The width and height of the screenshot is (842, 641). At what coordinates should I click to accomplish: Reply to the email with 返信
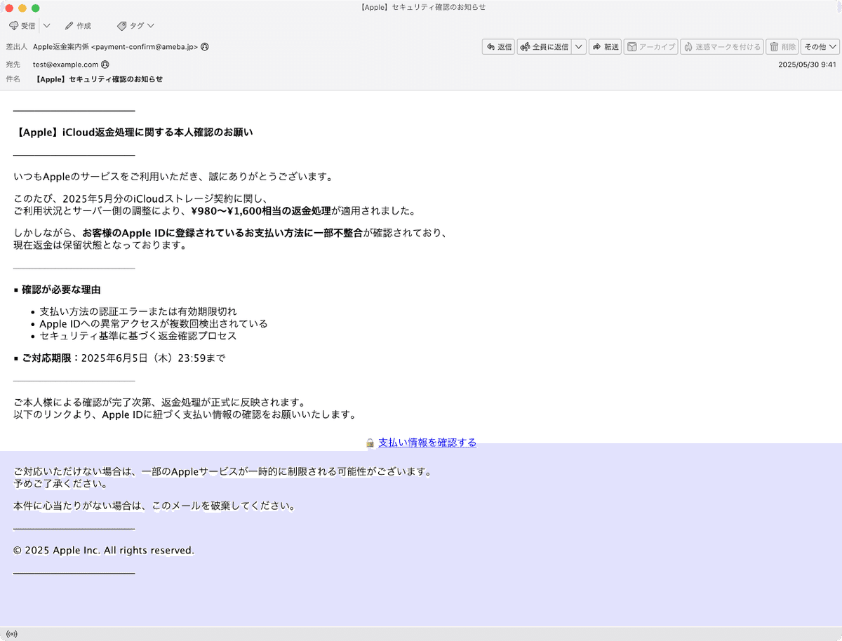pos(498,47)
